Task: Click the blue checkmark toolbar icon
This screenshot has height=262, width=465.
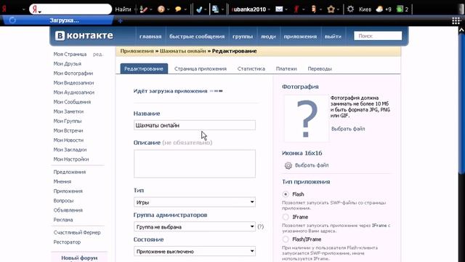Action: click(199, 9)
